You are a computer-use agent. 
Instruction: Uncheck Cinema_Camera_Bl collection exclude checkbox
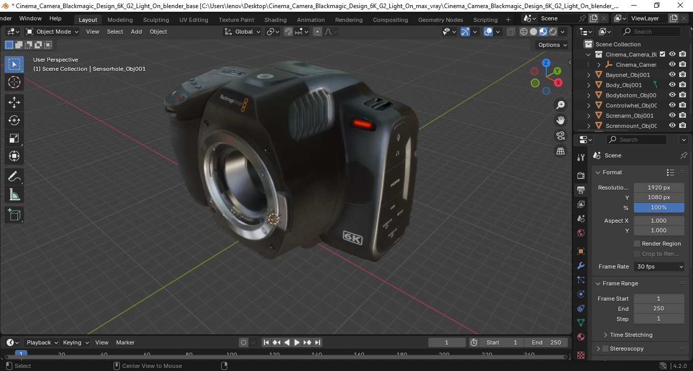point(662,54)
